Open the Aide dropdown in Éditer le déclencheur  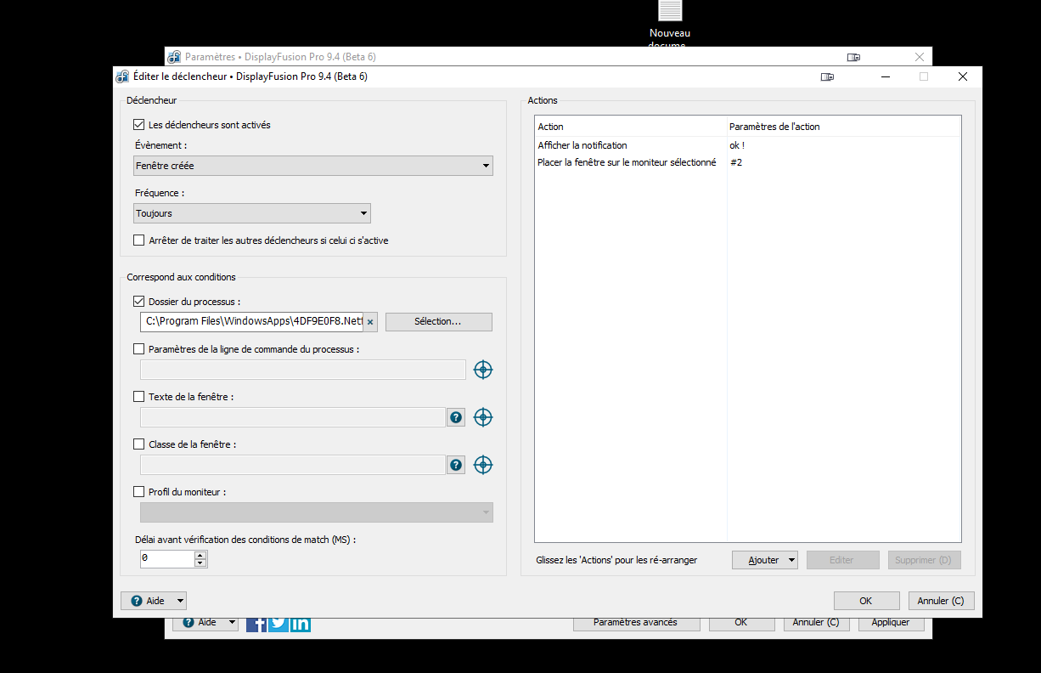coord(154,601)
